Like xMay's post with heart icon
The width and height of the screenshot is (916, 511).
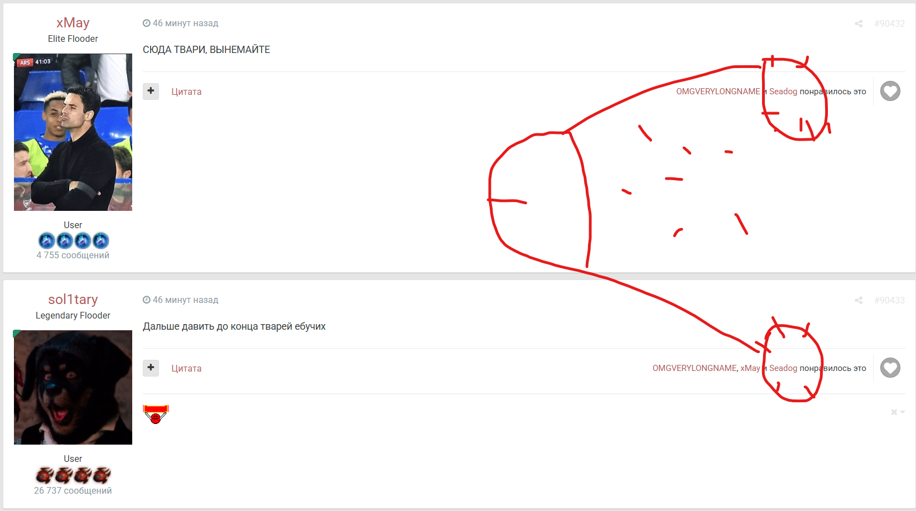(890, 91)
